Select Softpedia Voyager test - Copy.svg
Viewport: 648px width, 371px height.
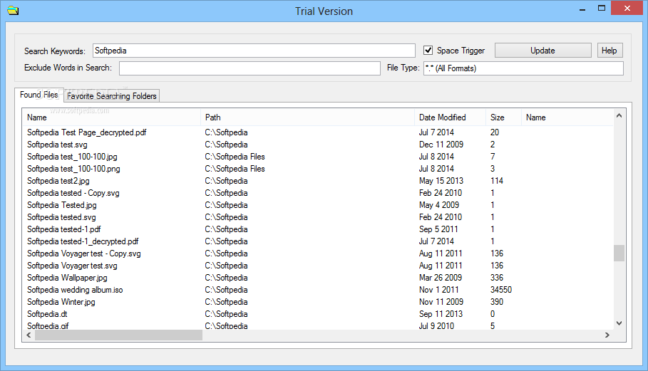pos(84,254)
